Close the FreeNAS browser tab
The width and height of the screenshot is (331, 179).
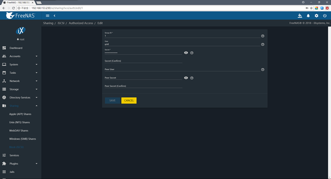coord(32,2)
